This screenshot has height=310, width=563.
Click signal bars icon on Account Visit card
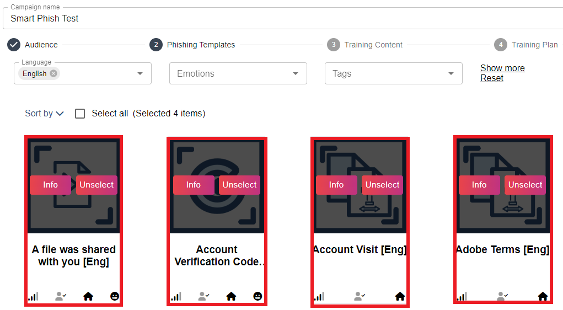[x=319, y=297]
